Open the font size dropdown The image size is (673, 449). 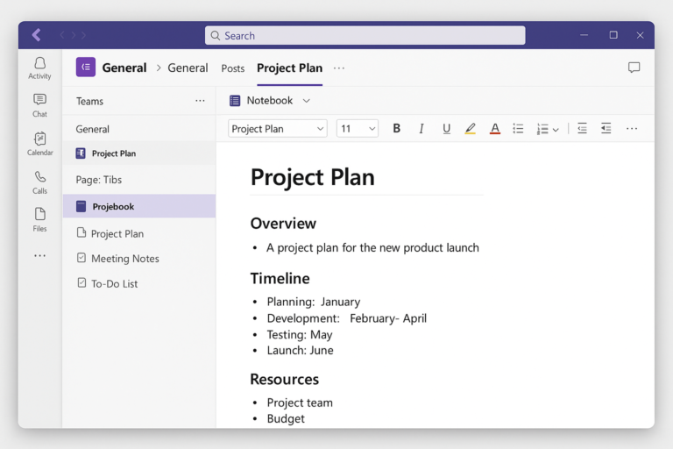(357, 129)
